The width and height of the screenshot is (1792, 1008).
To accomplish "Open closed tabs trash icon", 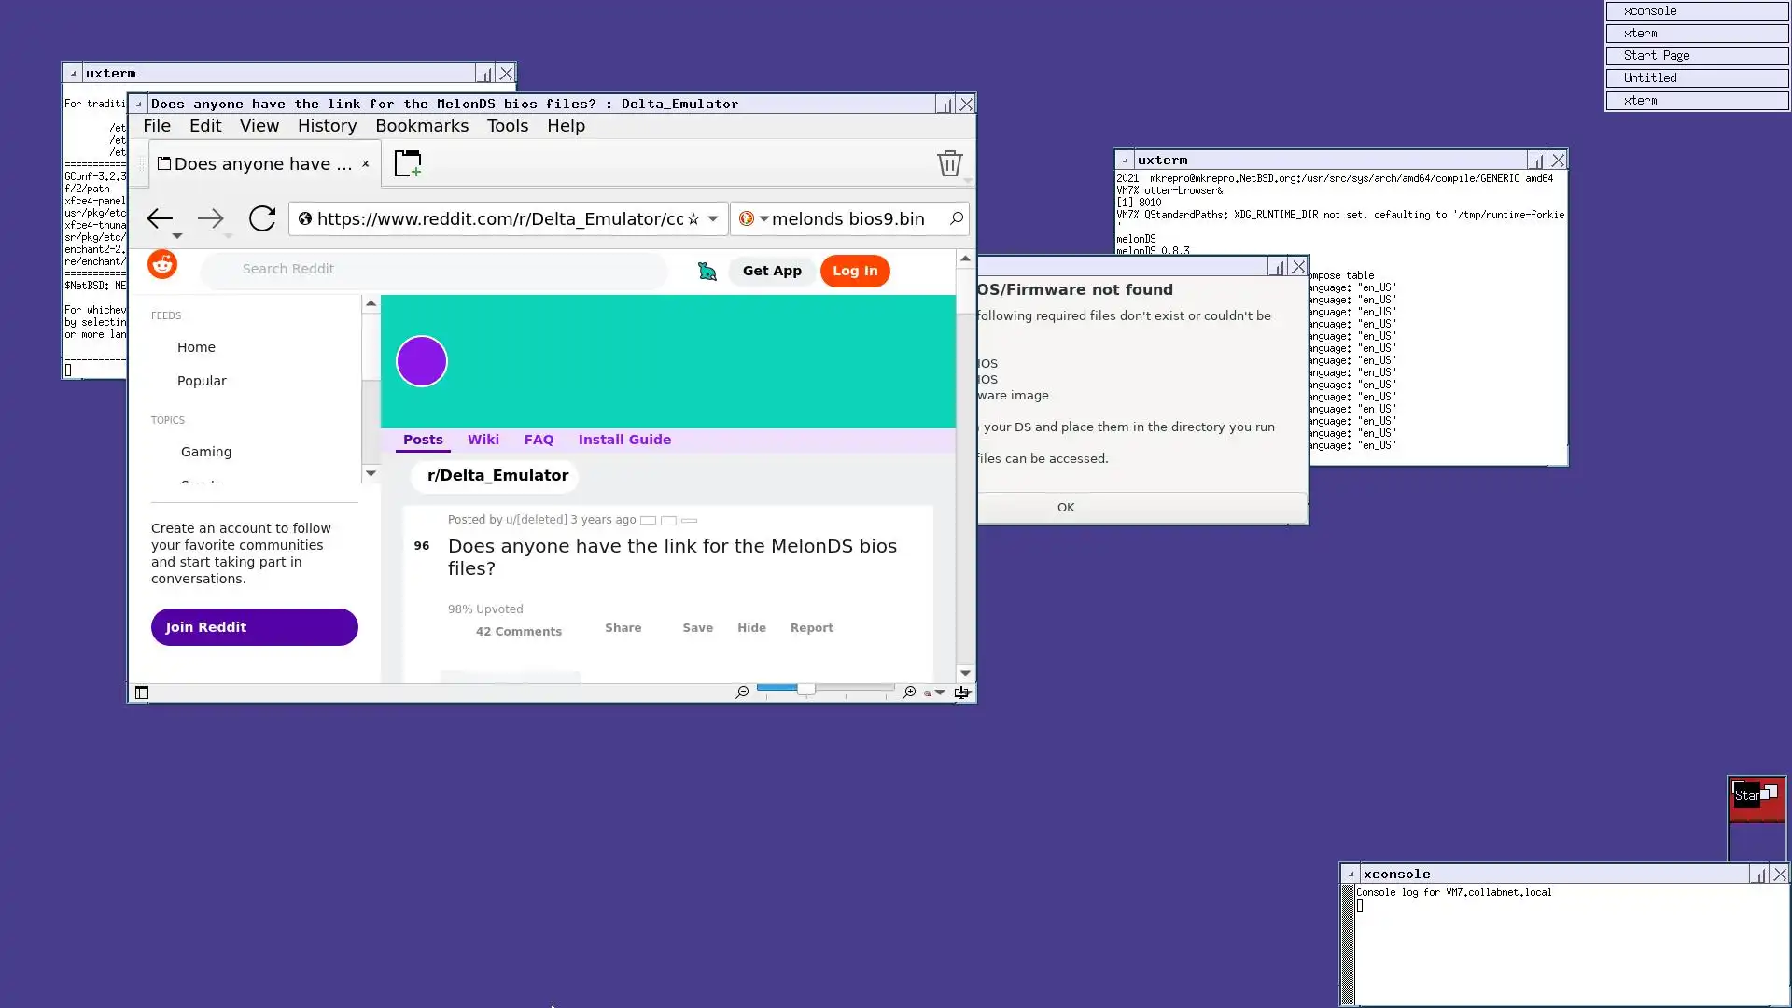I will click(x=949, y=163).
